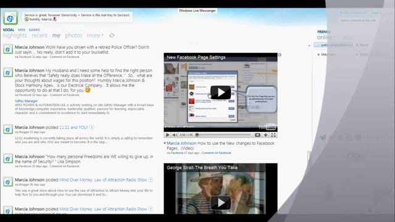Expand first 'Mind Over Money' post with plus icon
This screenshot has width=395, height=222.
click(151, 179)
